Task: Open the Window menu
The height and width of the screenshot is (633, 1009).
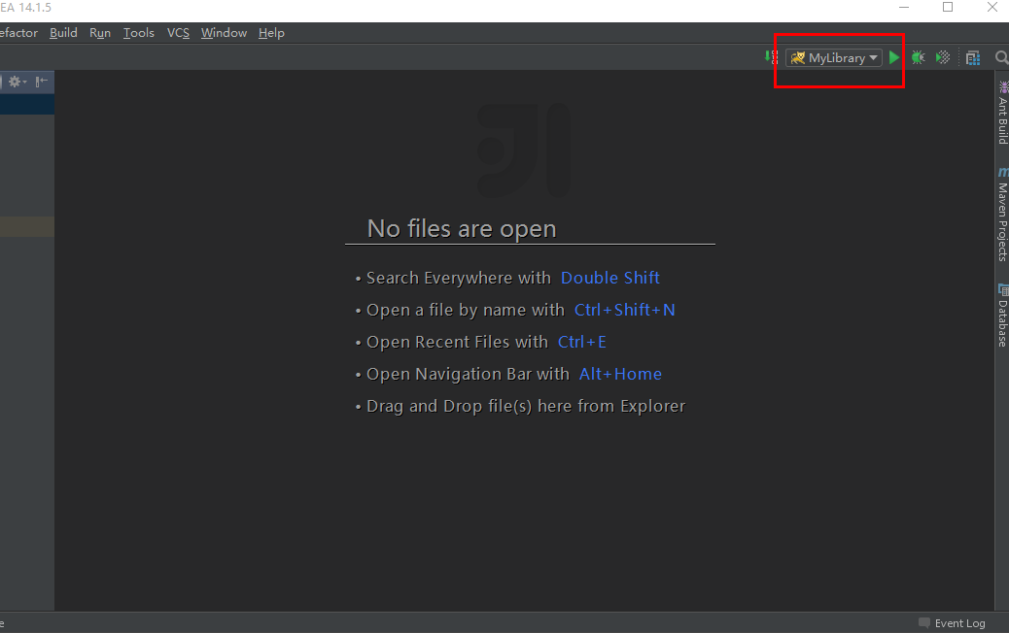Action: [x=224, y=33]
